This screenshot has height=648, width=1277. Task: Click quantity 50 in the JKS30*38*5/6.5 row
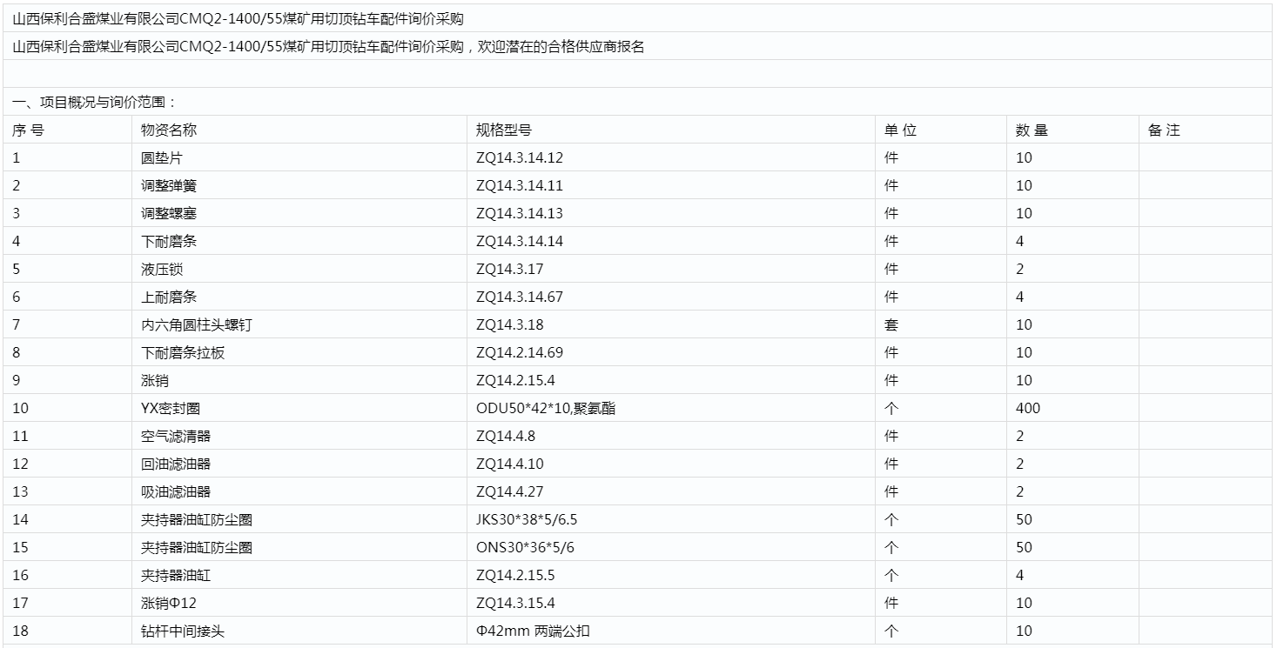coord(1024,520)
